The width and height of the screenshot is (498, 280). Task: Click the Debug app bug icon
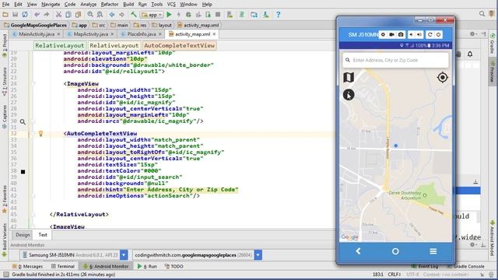188,15
